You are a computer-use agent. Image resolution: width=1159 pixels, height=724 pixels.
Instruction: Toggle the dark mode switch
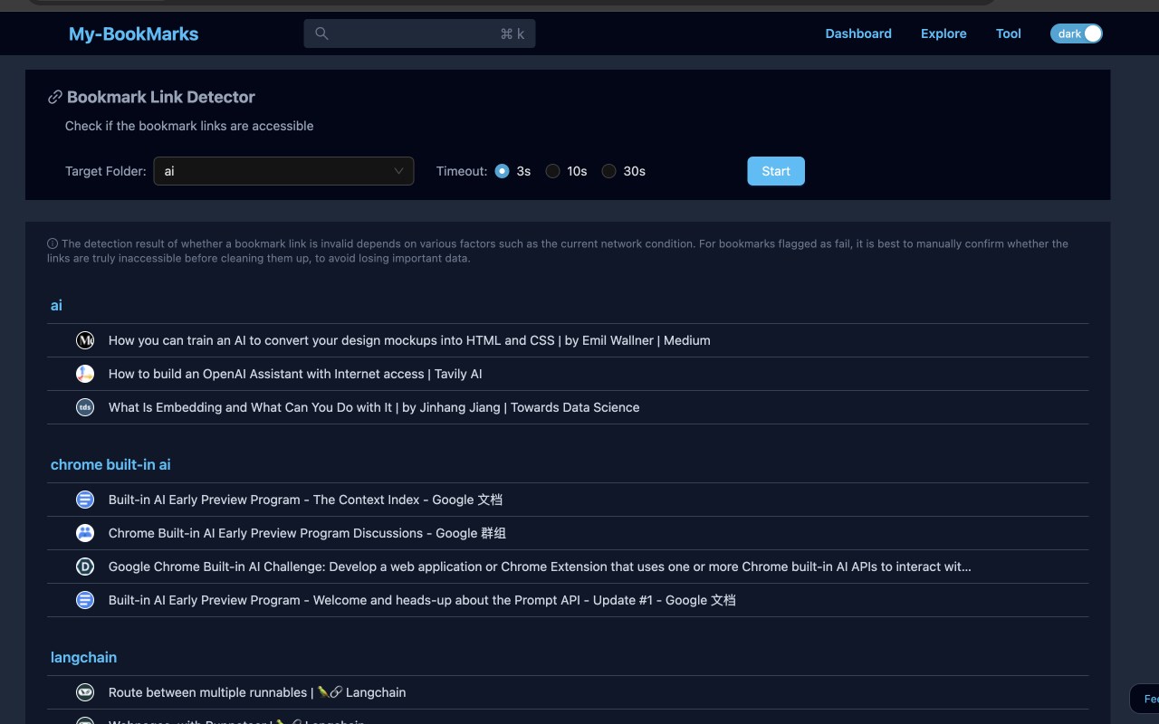pos(1077,33)
